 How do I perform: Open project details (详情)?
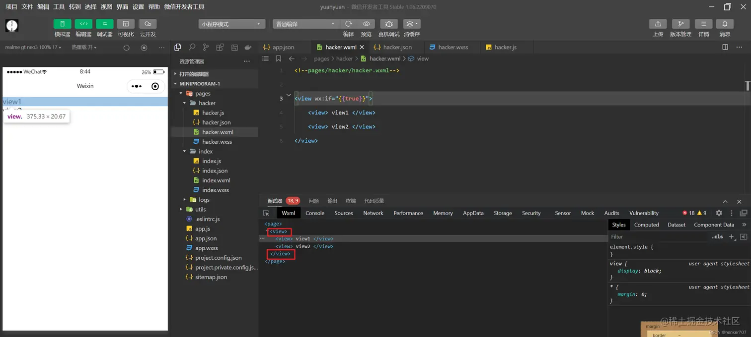(703, 24)
